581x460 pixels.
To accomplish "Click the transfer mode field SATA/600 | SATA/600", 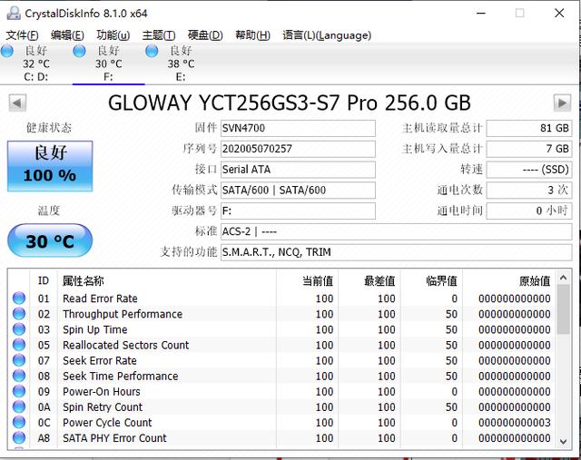I will pos(298,191).
